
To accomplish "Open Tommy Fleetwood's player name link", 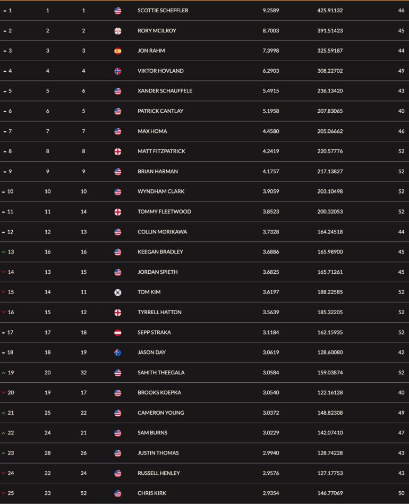I will (164, 212).
